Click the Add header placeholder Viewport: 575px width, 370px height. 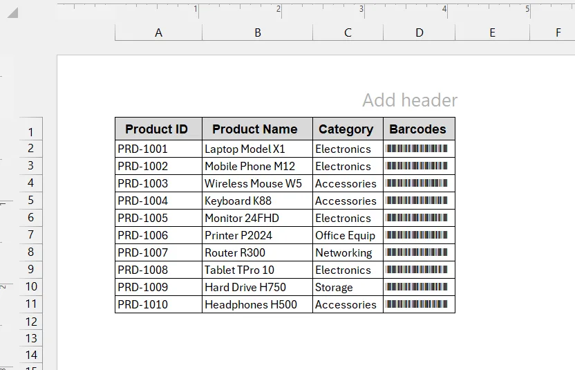pos(410,100)
